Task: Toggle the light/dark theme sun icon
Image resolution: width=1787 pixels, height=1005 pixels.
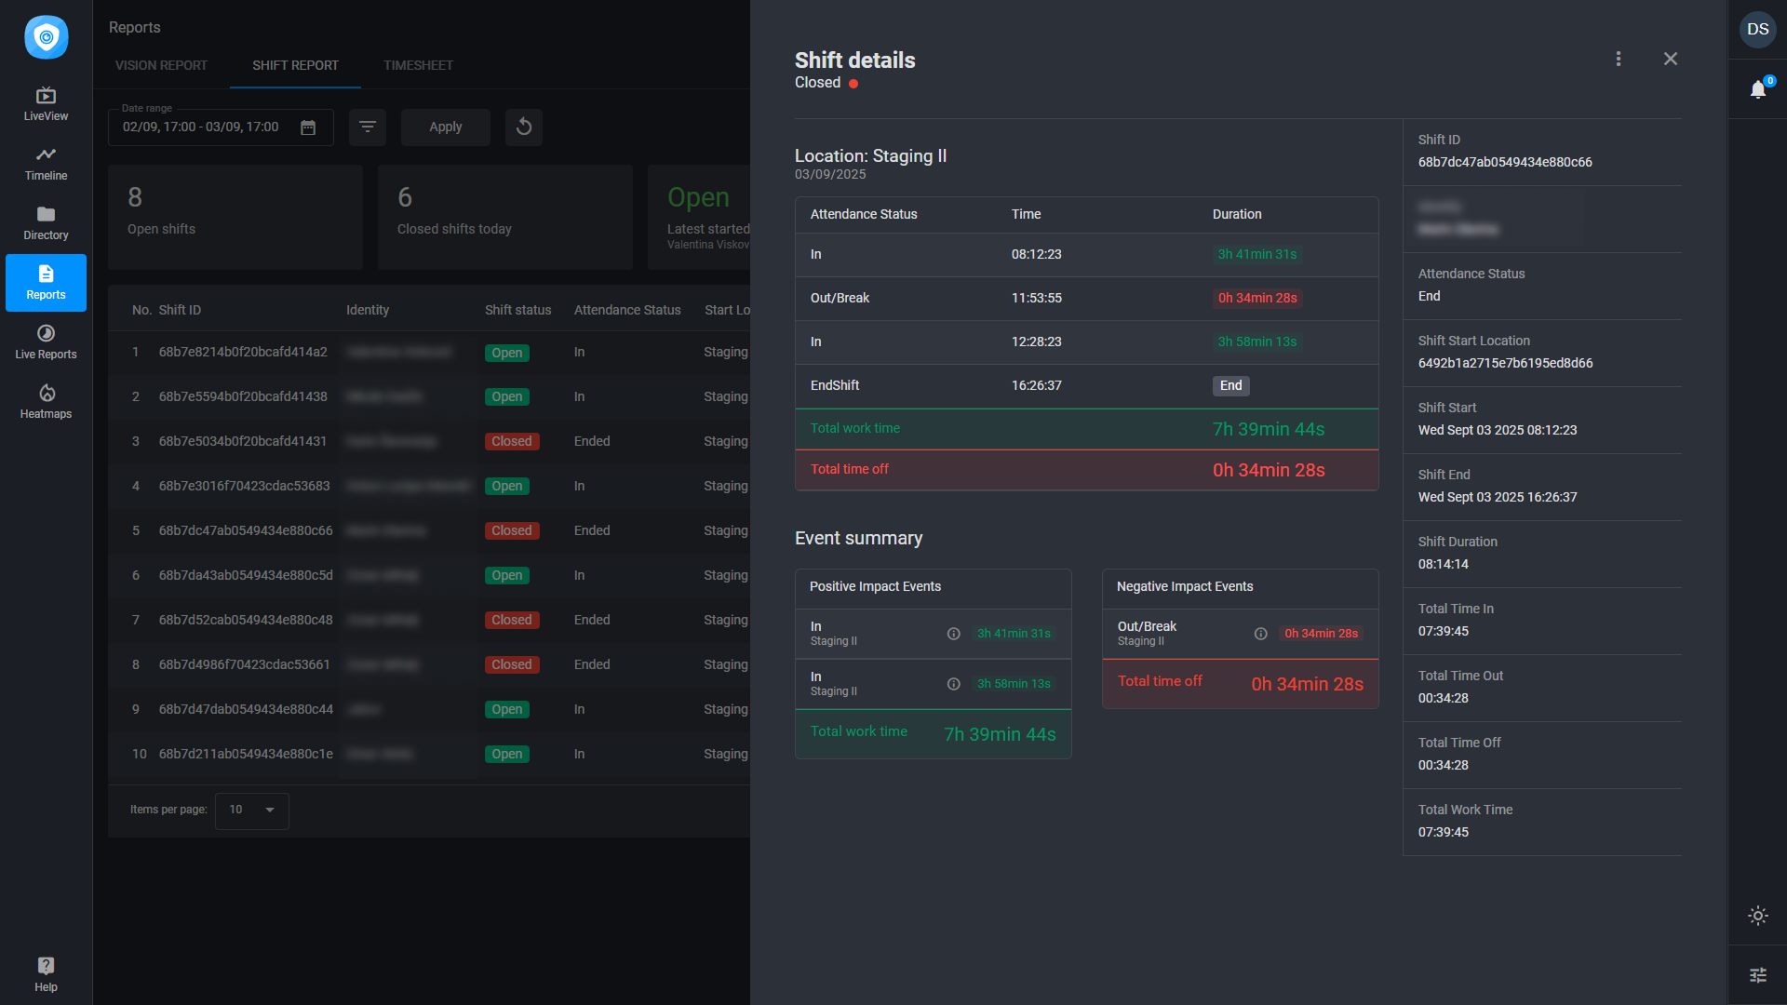Action: [x=1757, y=916]
